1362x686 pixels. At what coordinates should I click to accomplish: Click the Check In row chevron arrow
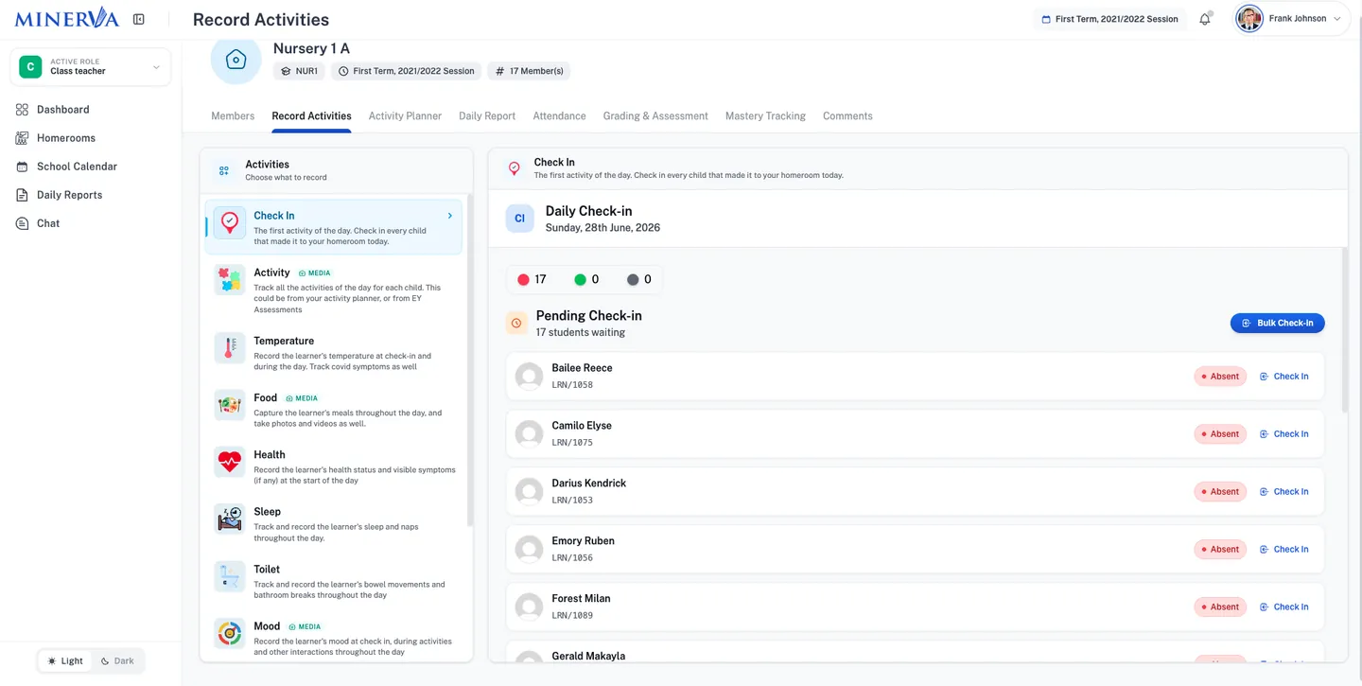pyautogui.click(x=449, y=216)
